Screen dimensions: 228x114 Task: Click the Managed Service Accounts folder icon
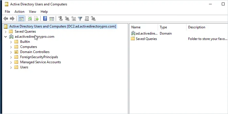[16, 62]
